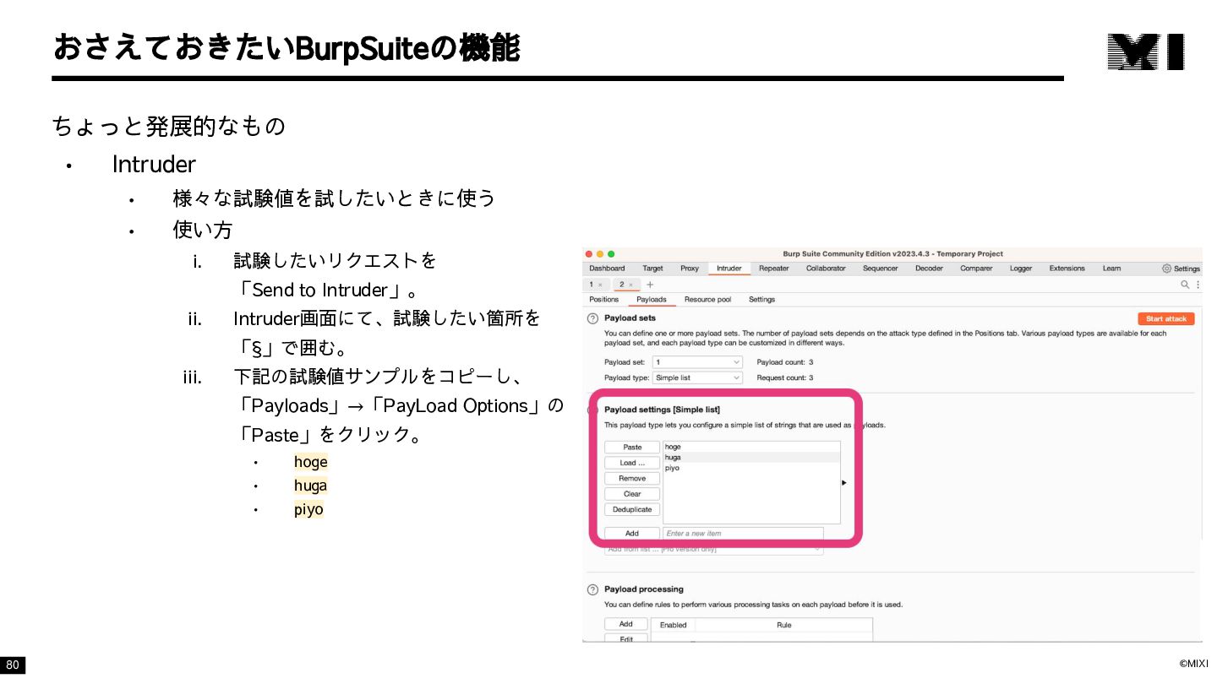Click the Clear button
1217x684 pixels.
tap(632, 494)
